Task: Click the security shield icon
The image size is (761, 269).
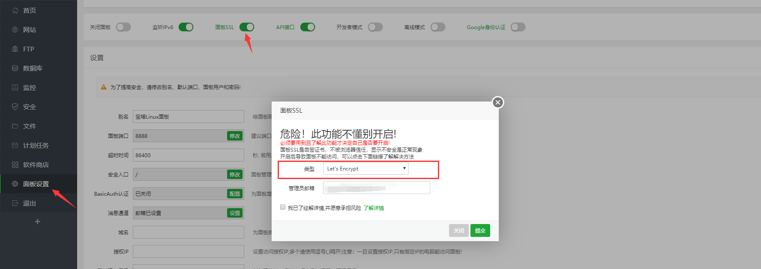Action: (15, 107)
